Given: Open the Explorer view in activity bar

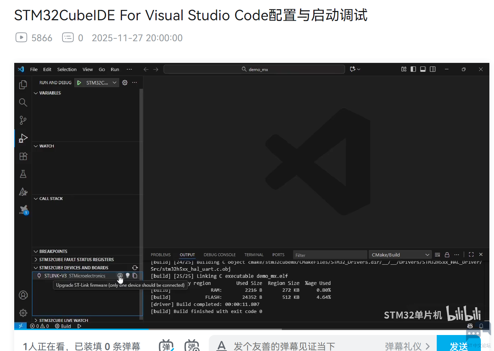Looking at the screenshot, I should coord(23,85).
